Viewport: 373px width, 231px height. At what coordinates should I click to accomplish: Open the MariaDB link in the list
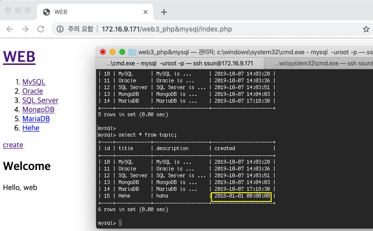(x=36, y=119)
